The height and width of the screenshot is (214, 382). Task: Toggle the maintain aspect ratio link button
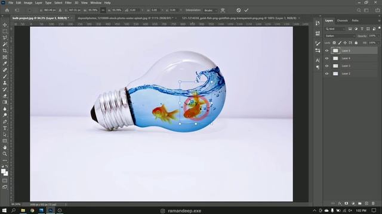tap(103, 10)
